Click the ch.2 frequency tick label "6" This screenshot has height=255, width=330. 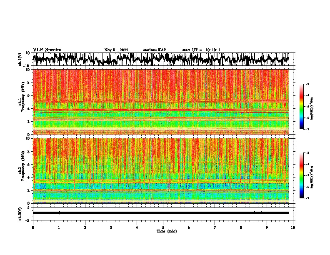[29, 165]
